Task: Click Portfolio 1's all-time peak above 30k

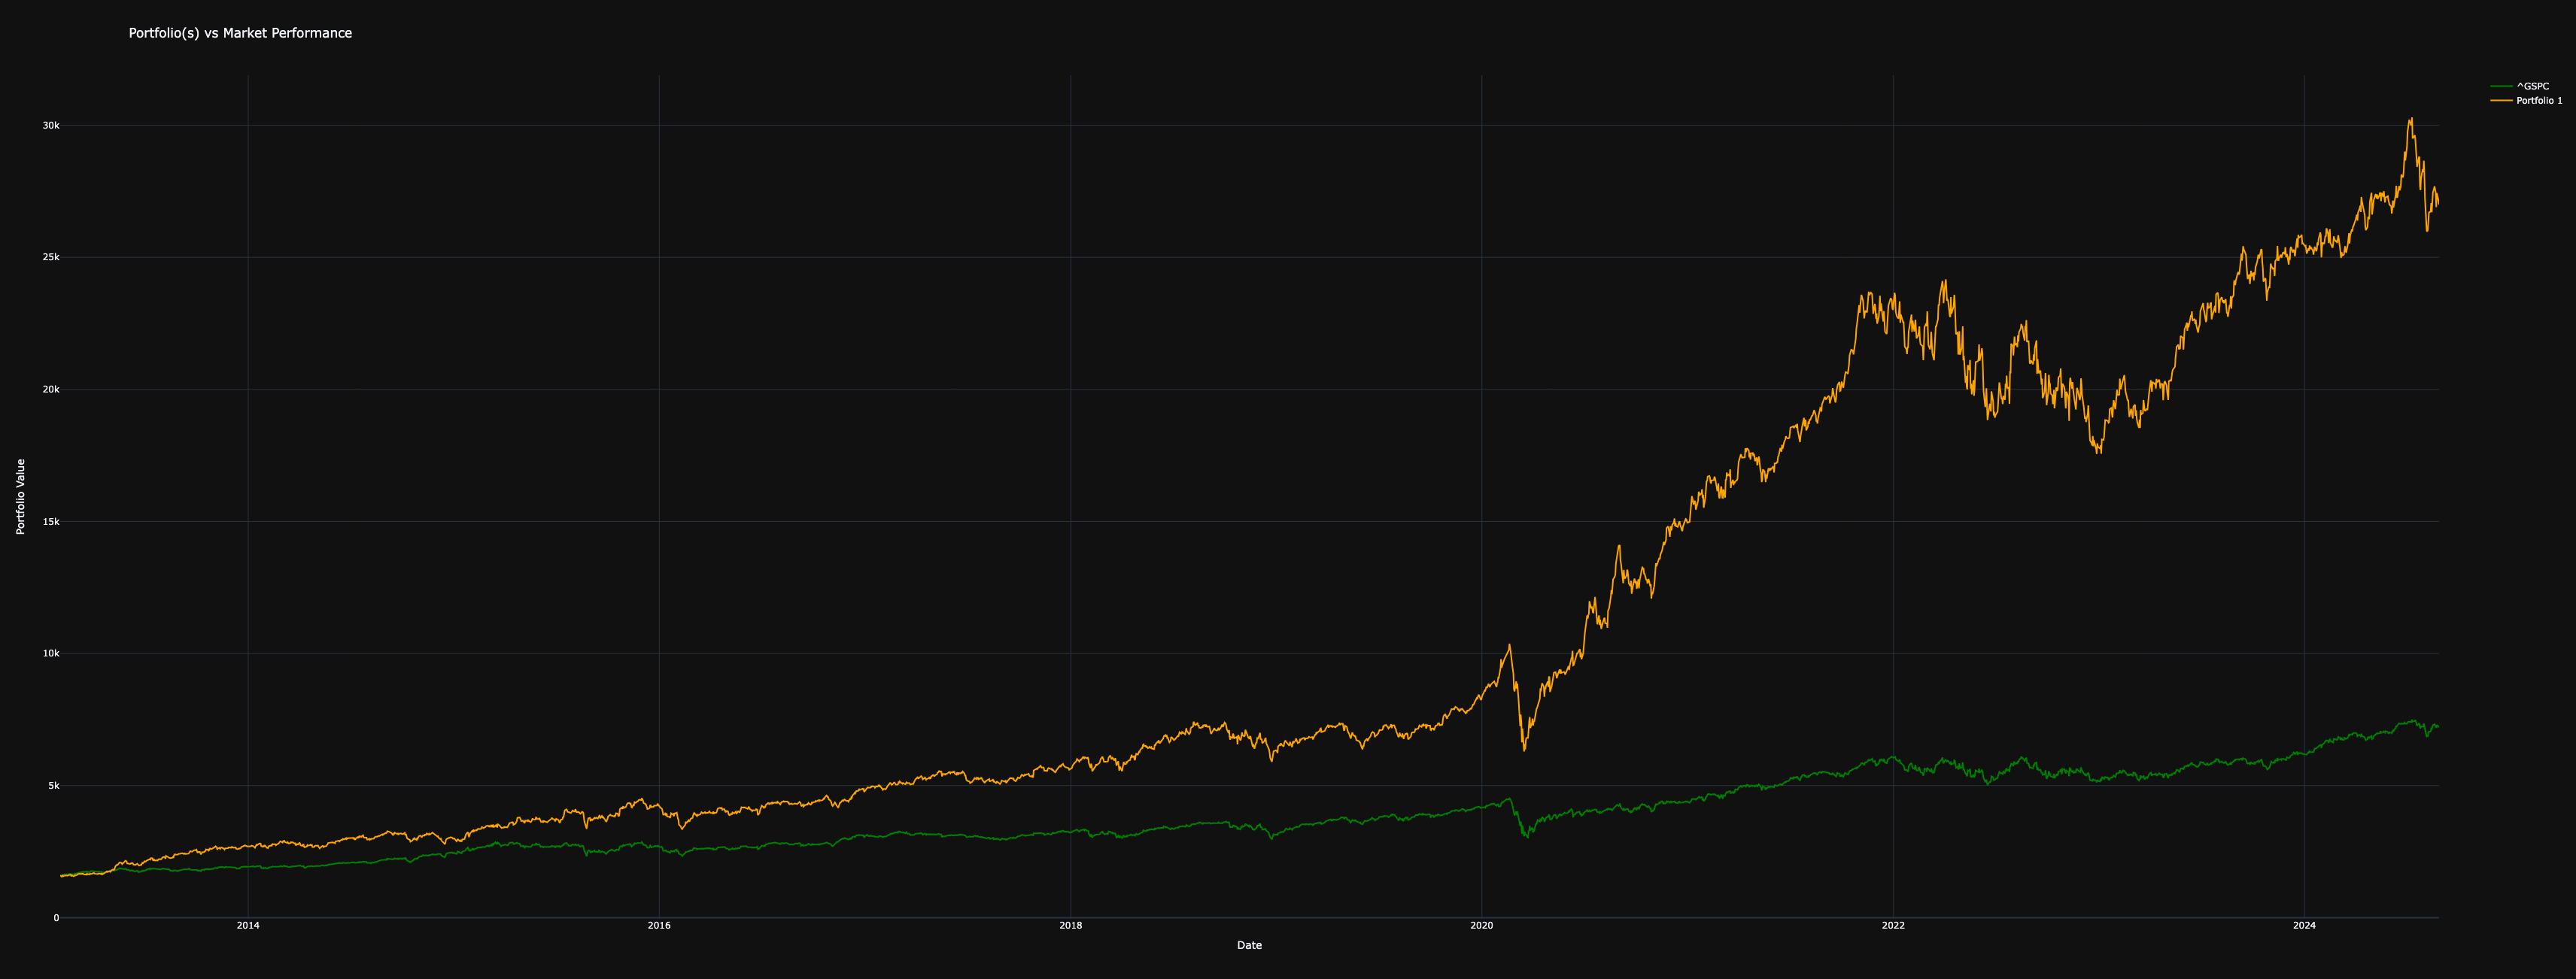Action: [2411, 119]
